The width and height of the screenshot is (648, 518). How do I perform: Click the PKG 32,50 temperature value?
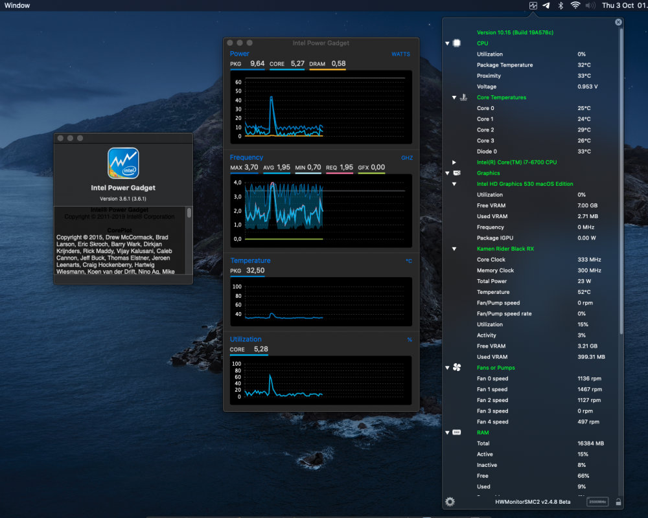[247, 271]
